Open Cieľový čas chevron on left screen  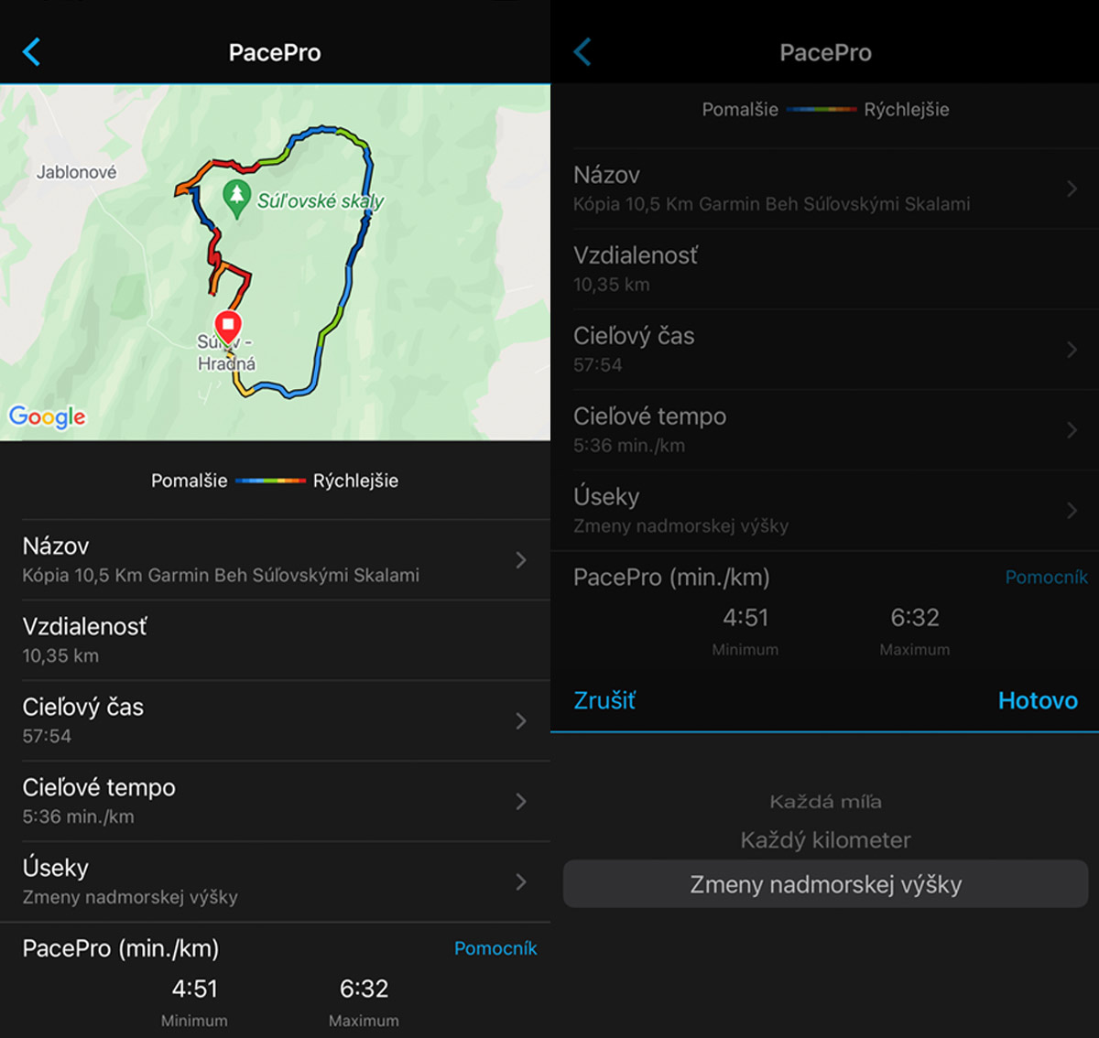(x=521, y=720)
